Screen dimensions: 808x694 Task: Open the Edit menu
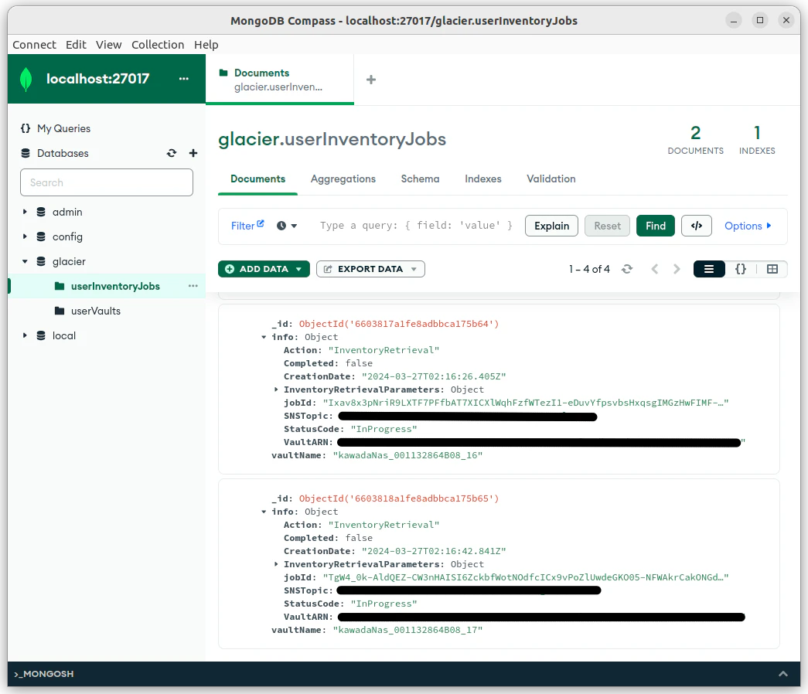pyautogui.click(x=76, y=45)
